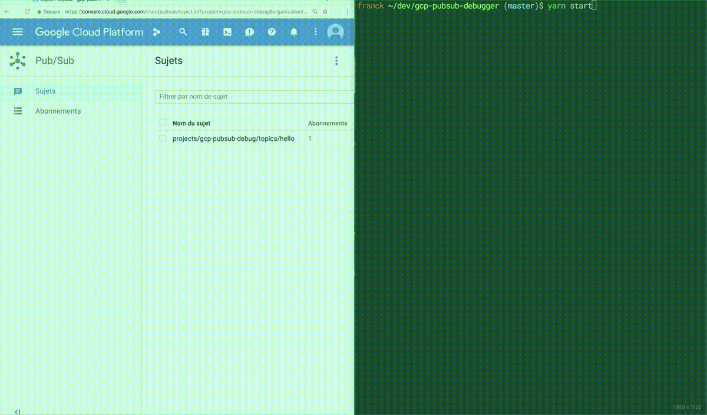Open the notifications bell
707x415 pixels.
pos(293,32)
